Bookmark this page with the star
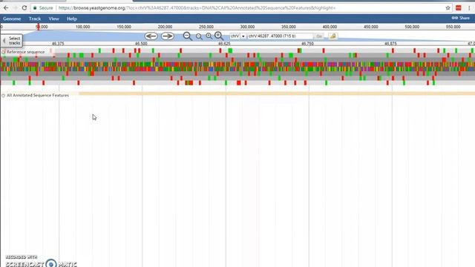The height and width of the screenshot is (267, 475). 448,8
